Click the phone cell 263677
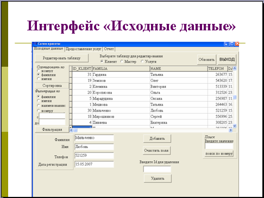 (218, 74)
